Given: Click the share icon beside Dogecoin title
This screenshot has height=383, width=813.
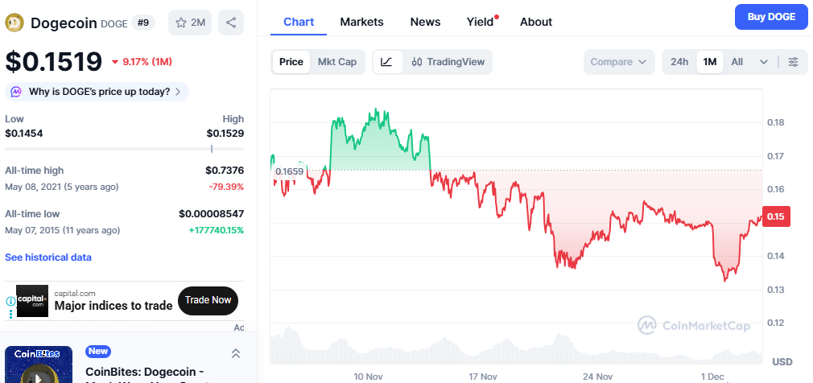Looking at the screenshot, I should coord(232,23).
